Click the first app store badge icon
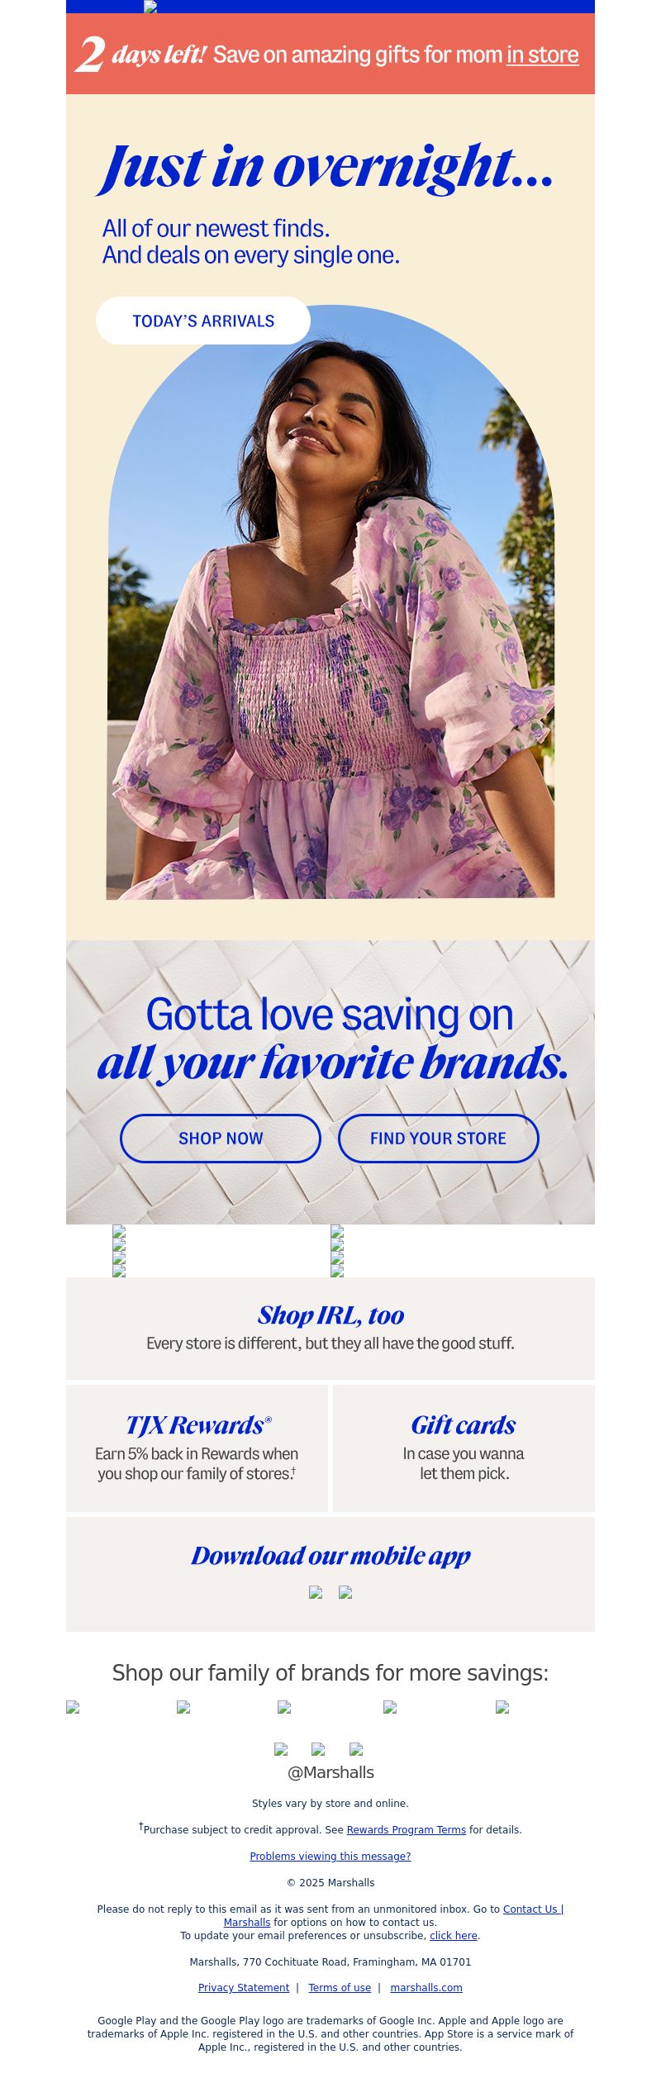The image size is (661, 2078). pos(316,1592)
